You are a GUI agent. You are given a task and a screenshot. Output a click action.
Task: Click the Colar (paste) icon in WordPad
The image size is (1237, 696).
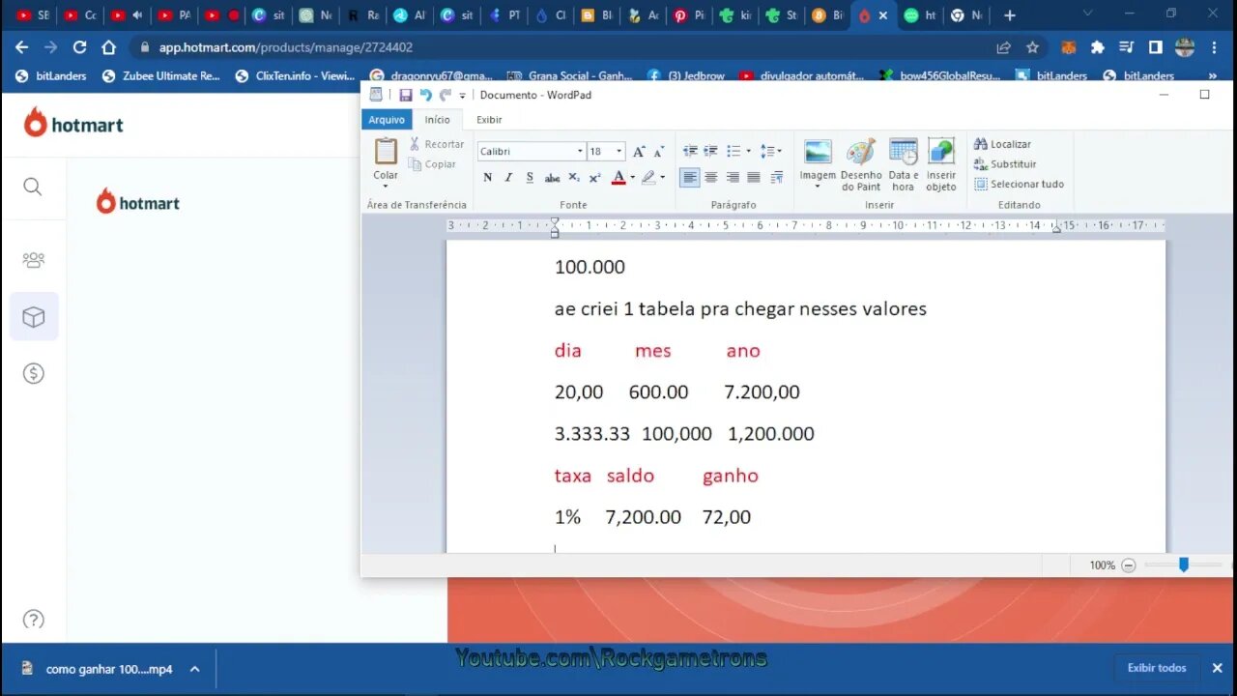(386, 151)
